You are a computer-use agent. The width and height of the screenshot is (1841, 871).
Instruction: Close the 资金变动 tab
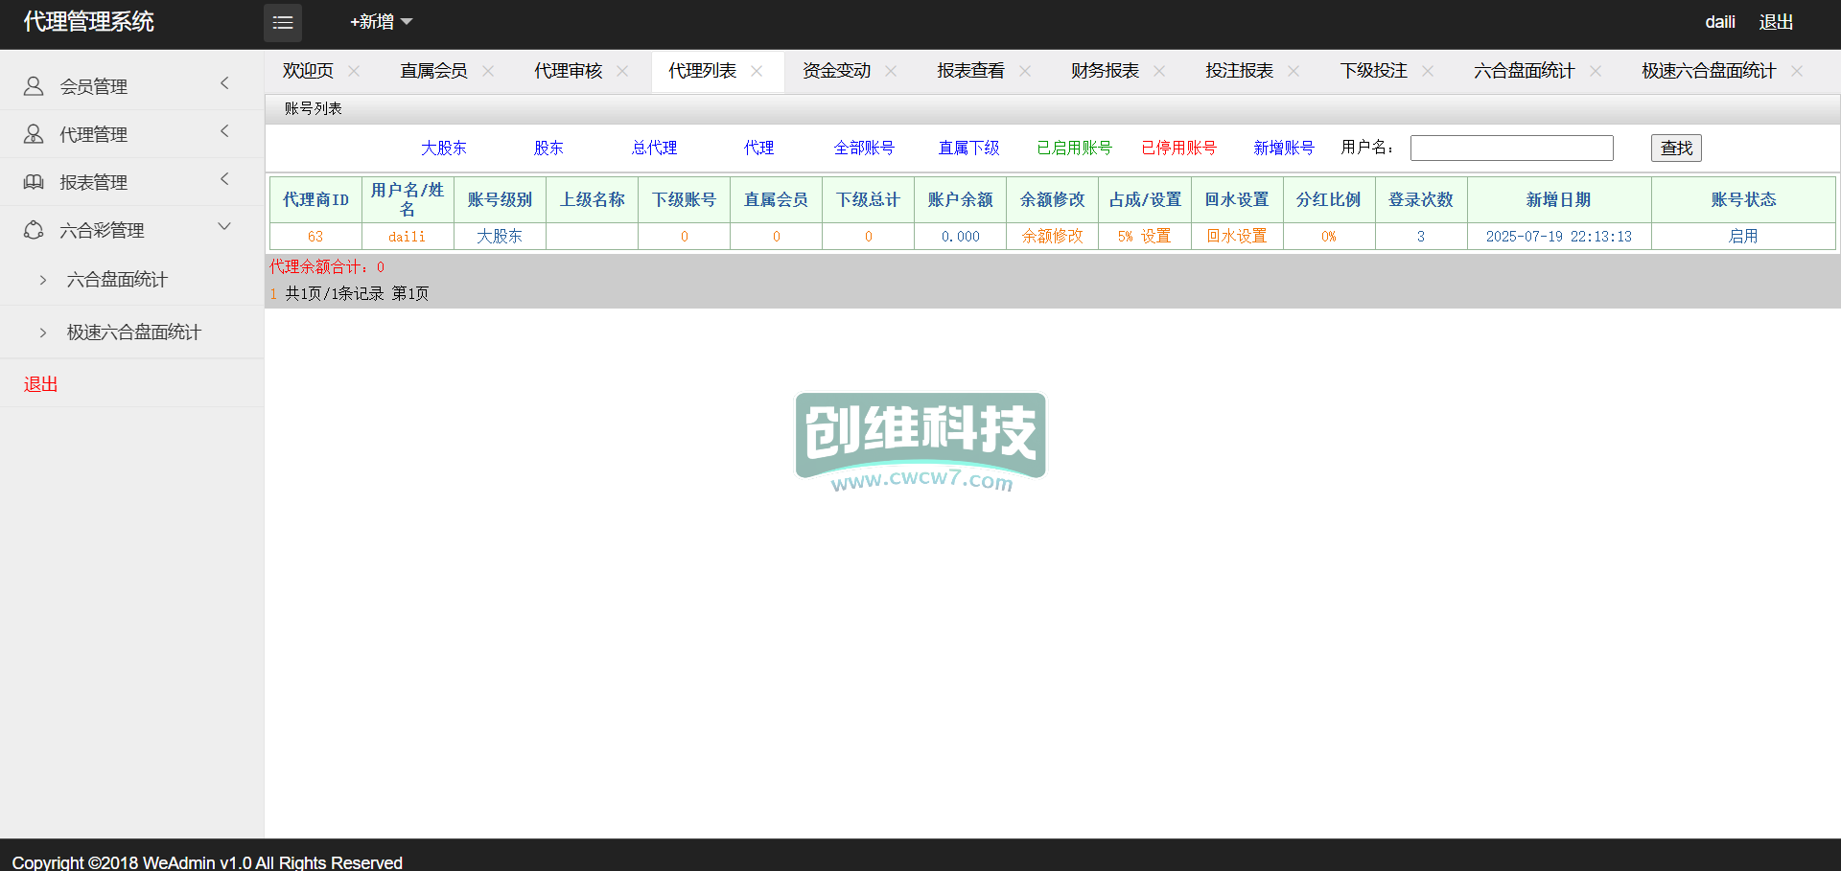click(891, 71)
